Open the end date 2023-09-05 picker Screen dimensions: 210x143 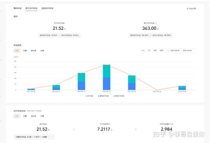coord(187,50)
